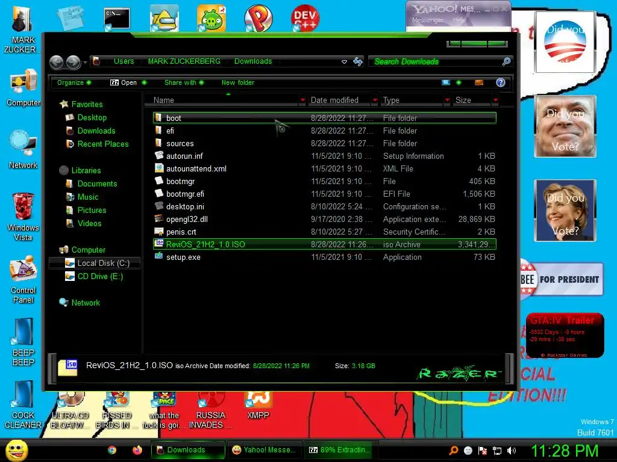Viewport: 617px width, 462px height.
Task: Launch Firefox from the taskbar
Action: 137,450
